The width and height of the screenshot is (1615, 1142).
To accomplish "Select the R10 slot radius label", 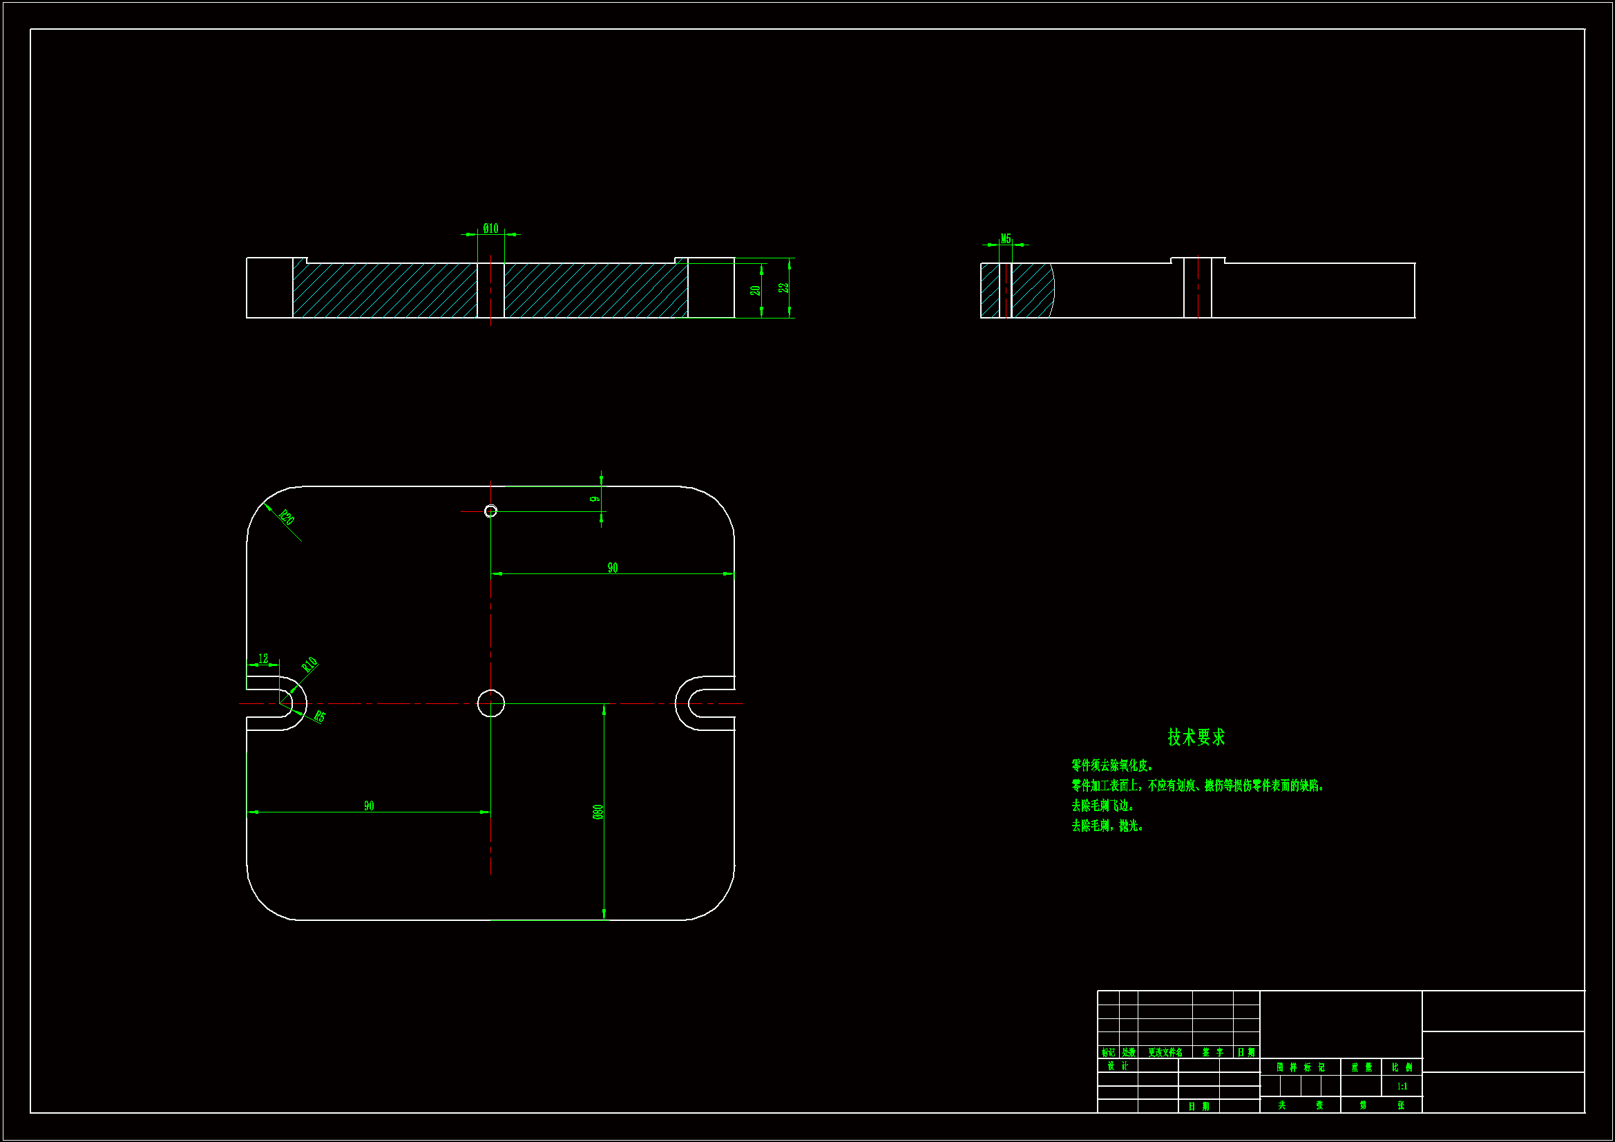I will tap(309, 664).
